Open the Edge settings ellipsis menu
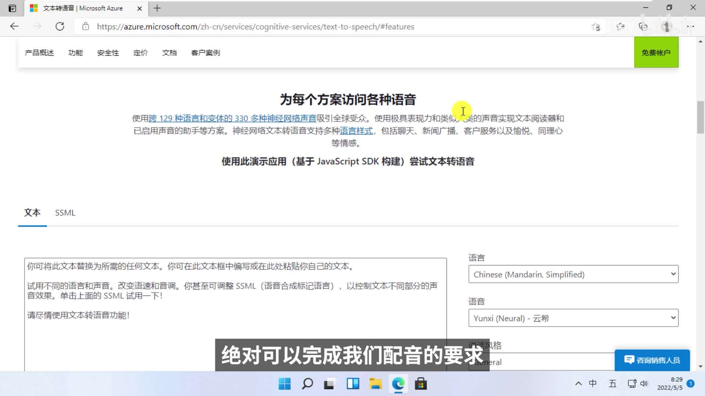Screen dimensions: 705x396 click(x=691, y=26)
